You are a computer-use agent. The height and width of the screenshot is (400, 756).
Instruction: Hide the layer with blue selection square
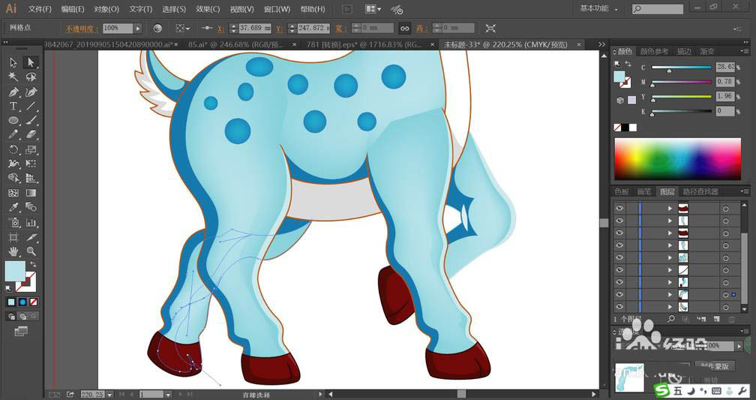click(619, 294)
